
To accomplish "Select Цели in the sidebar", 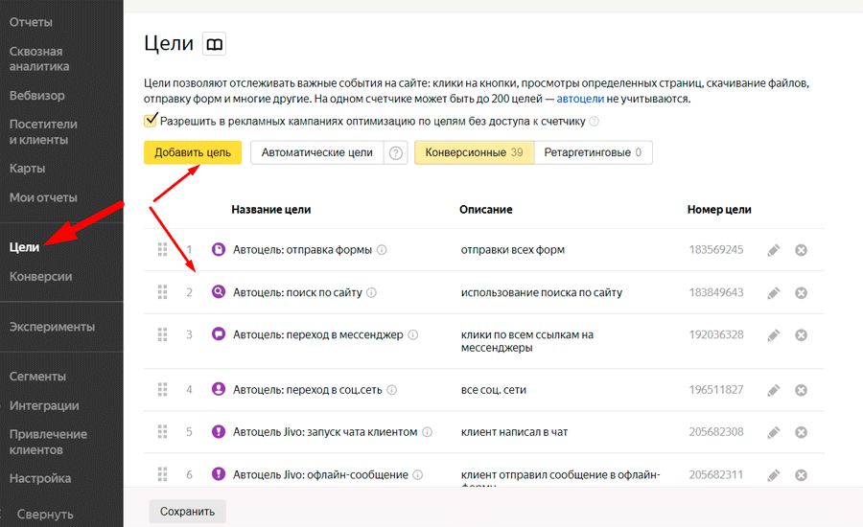I will [x=24, y=247].
